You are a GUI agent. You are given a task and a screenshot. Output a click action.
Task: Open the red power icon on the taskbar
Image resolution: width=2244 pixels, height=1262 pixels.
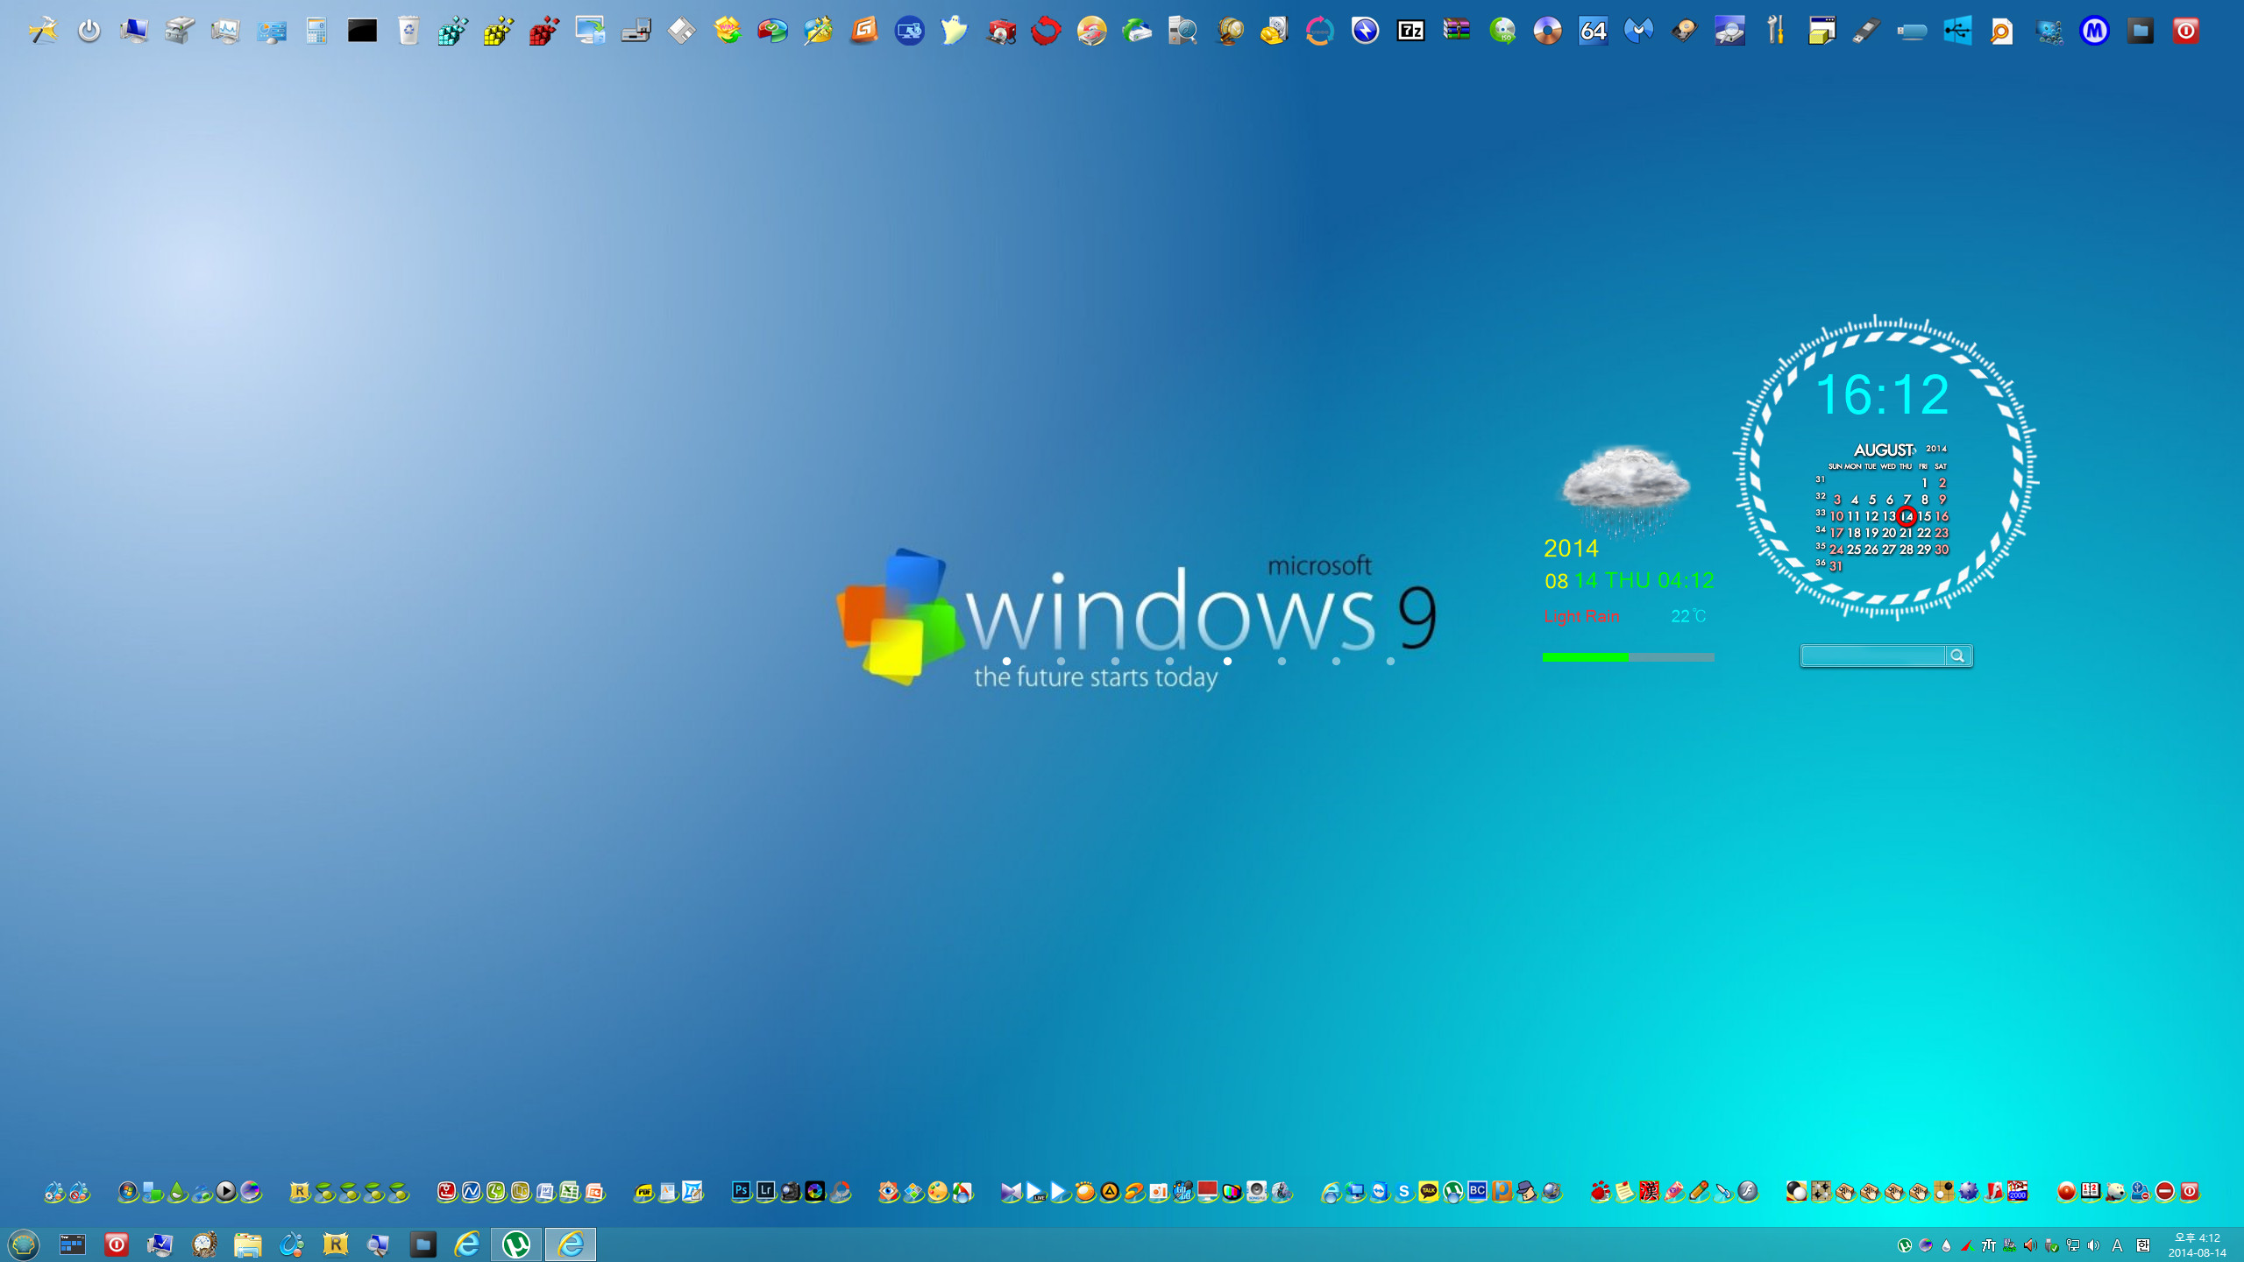click(x=117, y=1244)
